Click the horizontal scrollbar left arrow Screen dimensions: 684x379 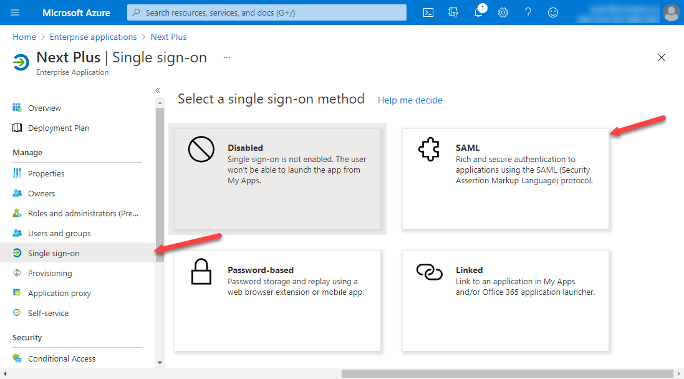click(5, 374)
